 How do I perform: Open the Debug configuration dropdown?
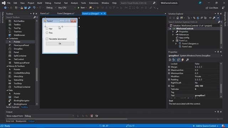51,8
